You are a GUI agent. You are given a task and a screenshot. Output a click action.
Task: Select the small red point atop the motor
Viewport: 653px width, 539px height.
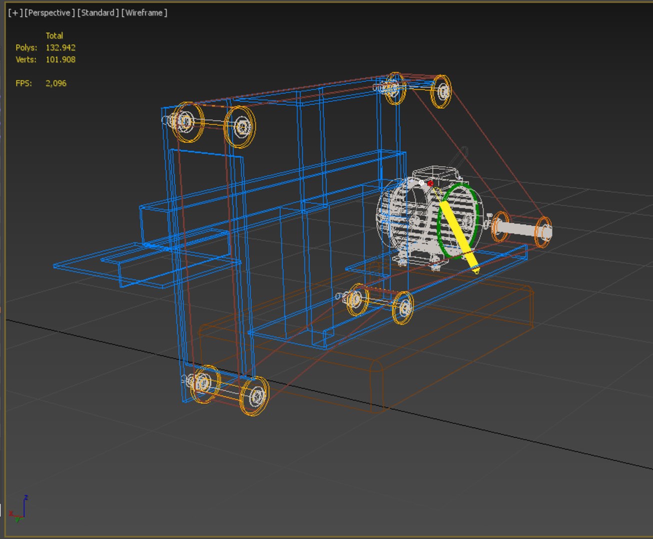pos(430,184)
